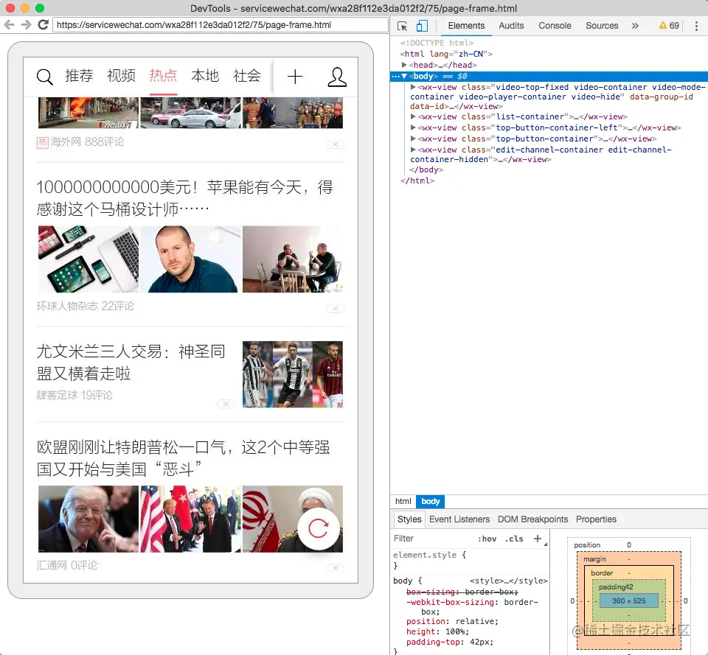Switch to the Console tab

(555, 26)
